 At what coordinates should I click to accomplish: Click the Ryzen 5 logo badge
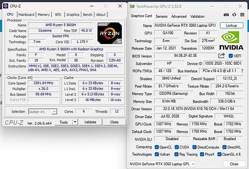tap(110, 33)
